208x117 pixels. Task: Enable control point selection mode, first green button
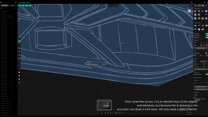(x=20, y=6)
